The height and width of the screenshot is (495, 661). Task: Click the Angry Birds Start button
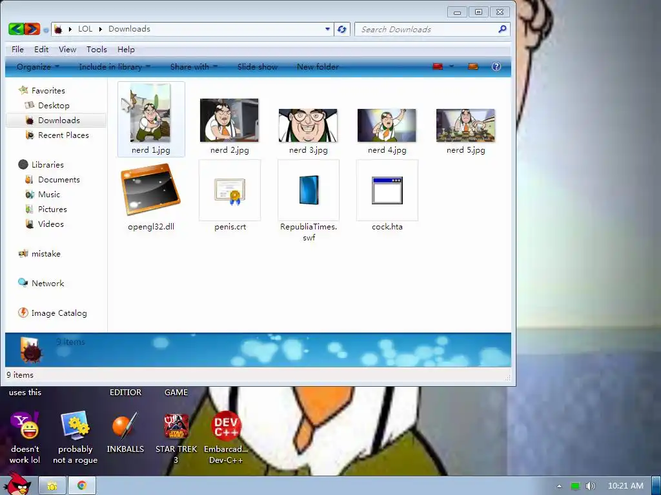coord(16,485)
